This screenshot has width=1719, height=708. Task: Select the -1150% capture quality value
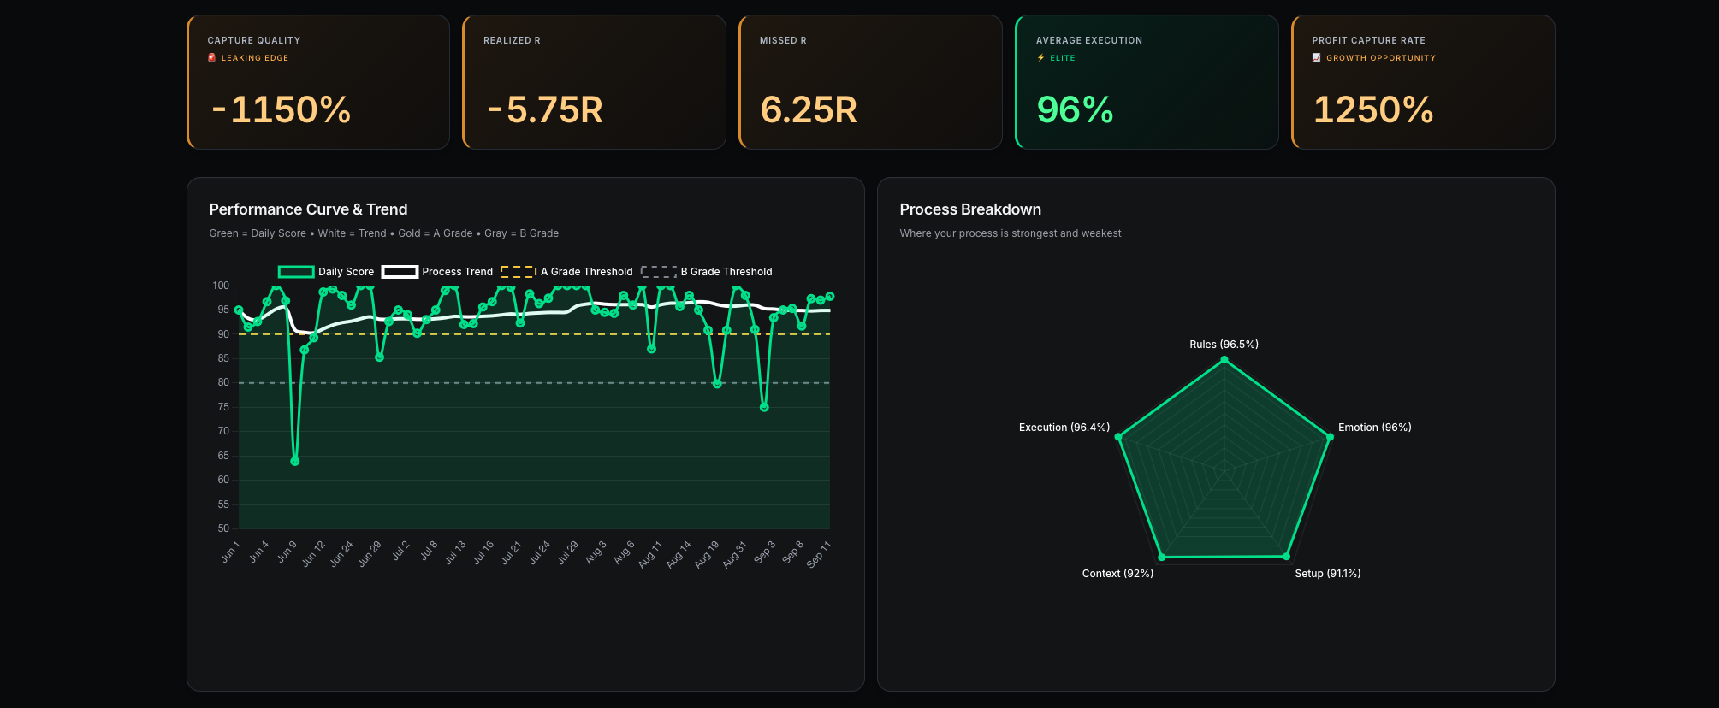[281, 109]
